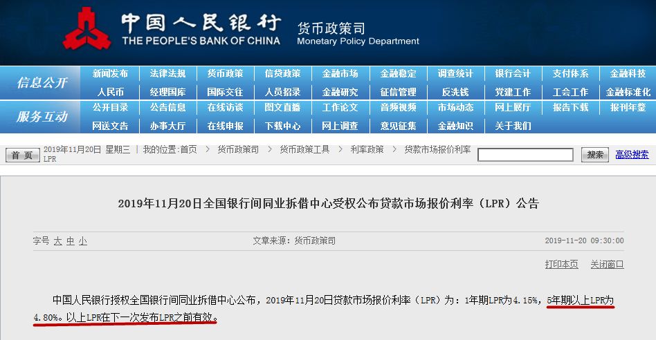Viewport: 656px width, 340px height.
Task: Open 意见征集 link
Action: click(399, 126)
